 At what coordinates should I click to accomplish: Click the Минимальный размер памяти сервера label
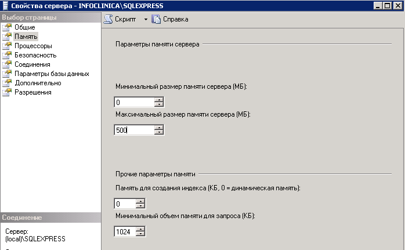(x=181, y=86)
